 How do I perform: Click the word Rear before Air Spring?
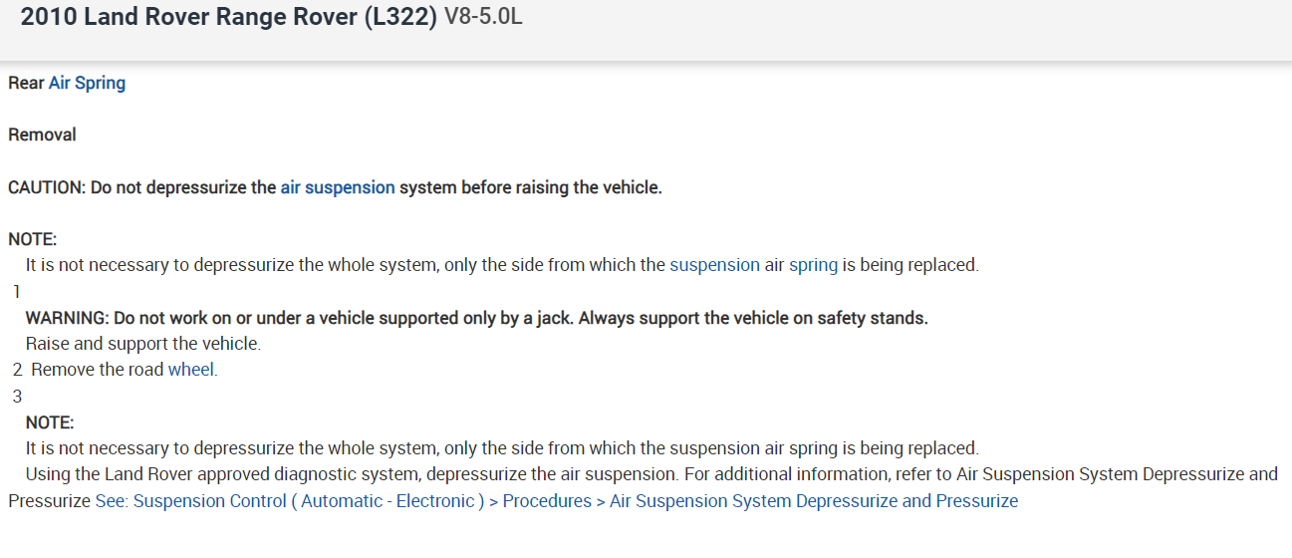26,83
